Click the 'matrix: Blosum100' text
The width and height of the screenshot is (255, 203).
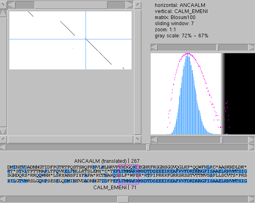tap(175, 17)
